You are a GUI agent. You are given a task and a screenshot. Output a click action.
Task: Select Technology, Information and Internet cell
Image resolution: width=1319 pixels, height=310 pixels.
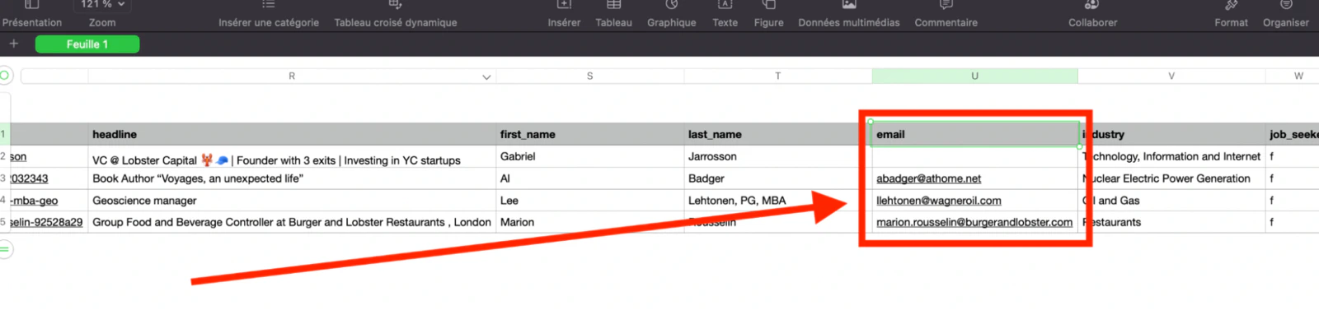point(1171,156)
